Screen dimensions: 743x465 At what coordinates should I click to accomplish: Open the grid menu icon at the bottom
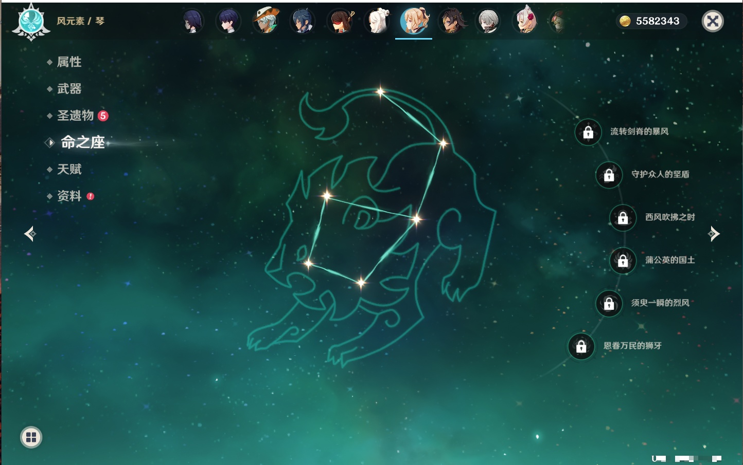point(31,437)
